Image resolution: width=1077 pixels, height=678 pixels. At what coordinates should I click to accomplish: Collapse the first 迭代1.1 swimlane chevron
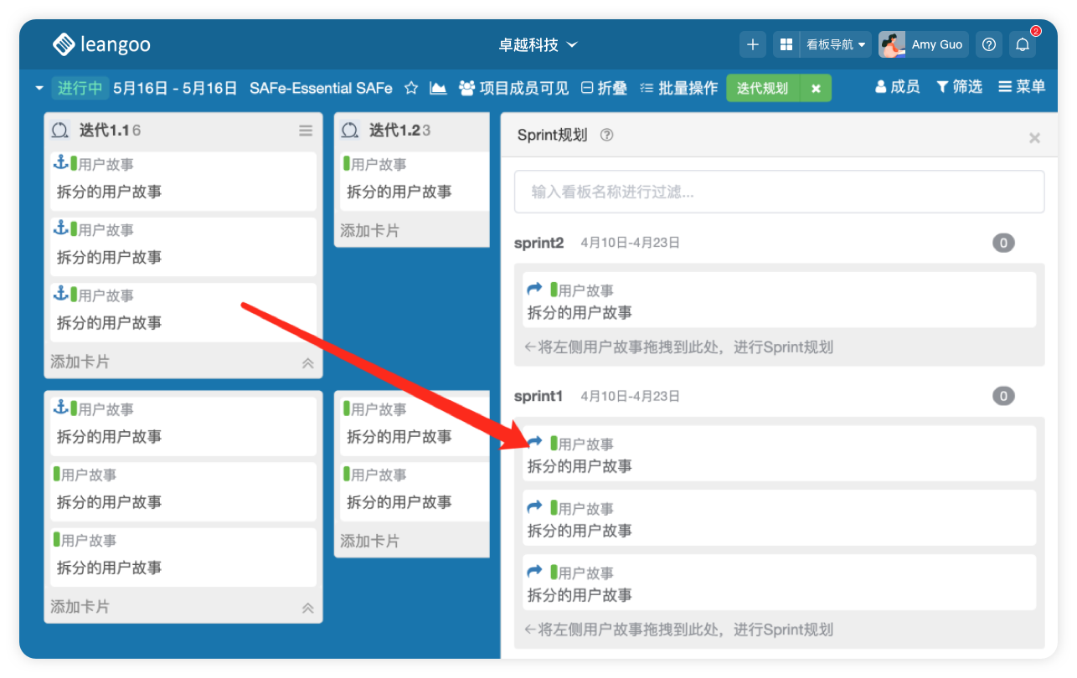[x=307, y=363]
